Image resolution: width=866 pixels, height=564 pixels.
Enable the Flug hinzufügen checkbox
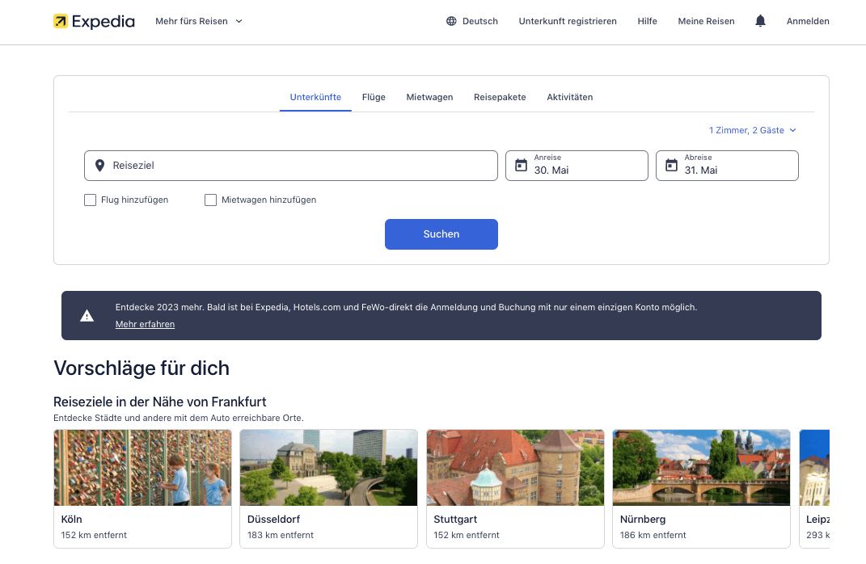point(90,200)
